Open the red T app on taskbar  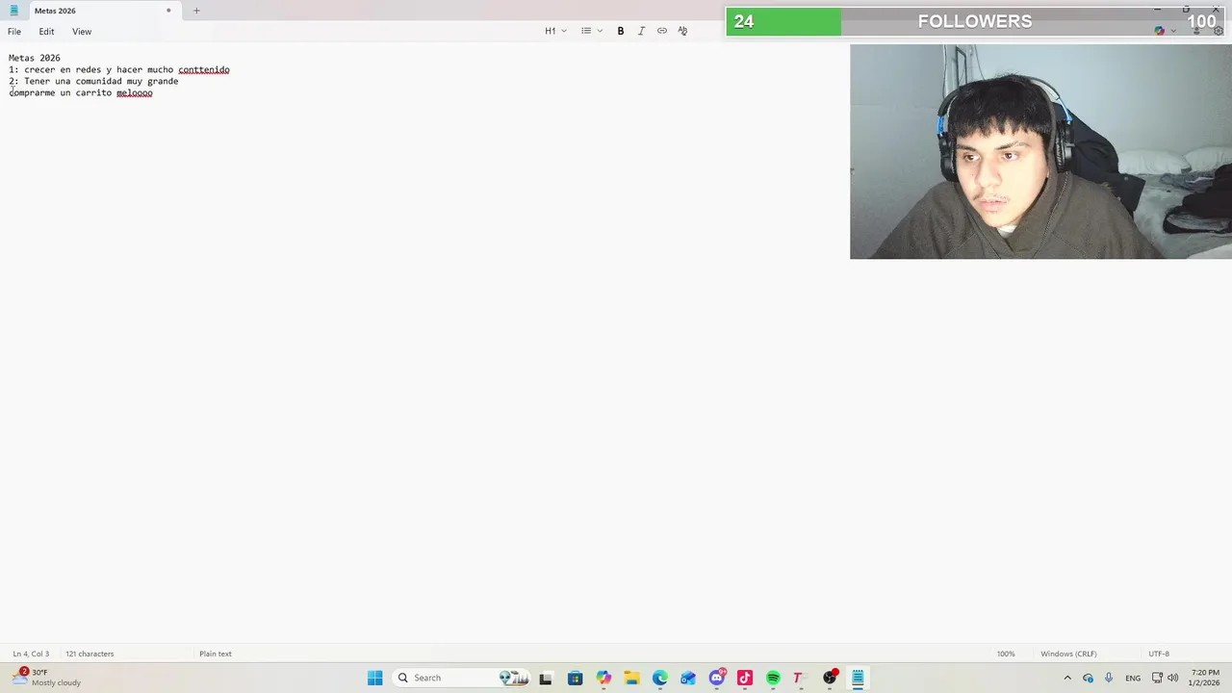[798, 678]
